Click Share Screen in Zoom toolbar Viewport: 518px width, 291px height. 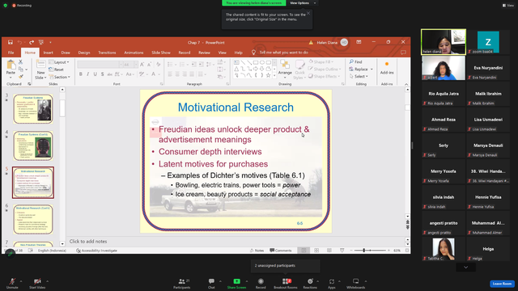pyautogui.click(x=236, y=283)
